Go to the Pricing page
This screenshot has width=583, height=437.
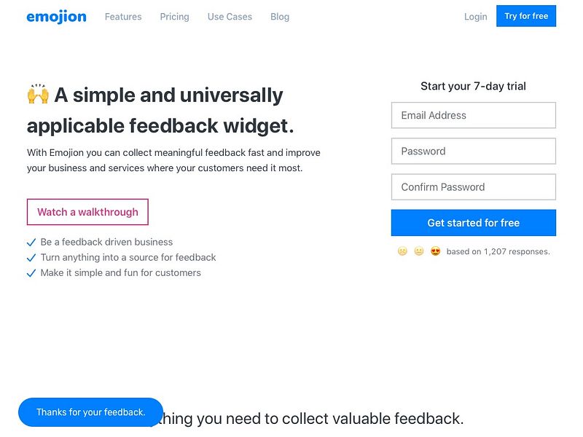click(x=174, y=17)
